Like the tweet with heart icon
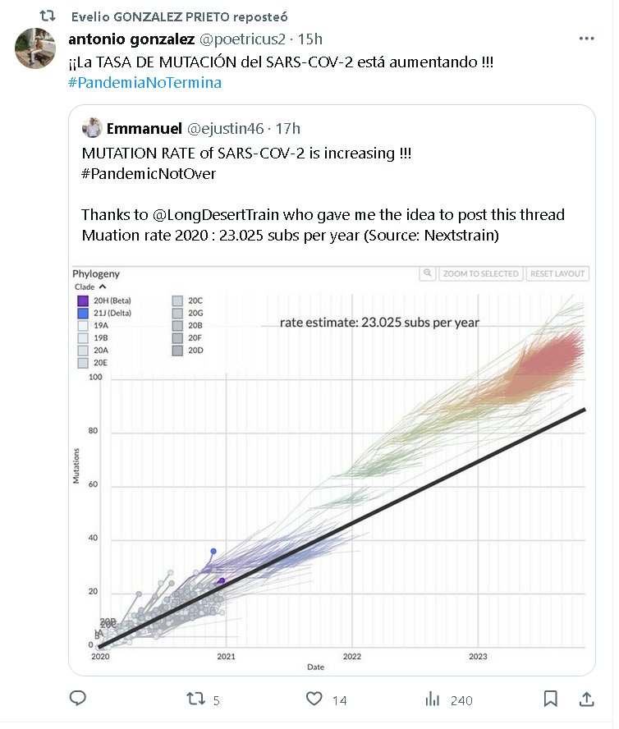The image size is (619, 729). (314, 699)
